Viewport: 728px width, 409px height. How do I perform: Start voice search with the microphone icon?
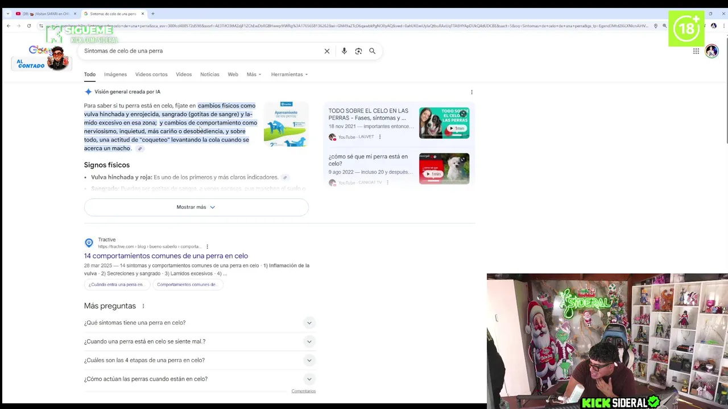click(344, 51)
